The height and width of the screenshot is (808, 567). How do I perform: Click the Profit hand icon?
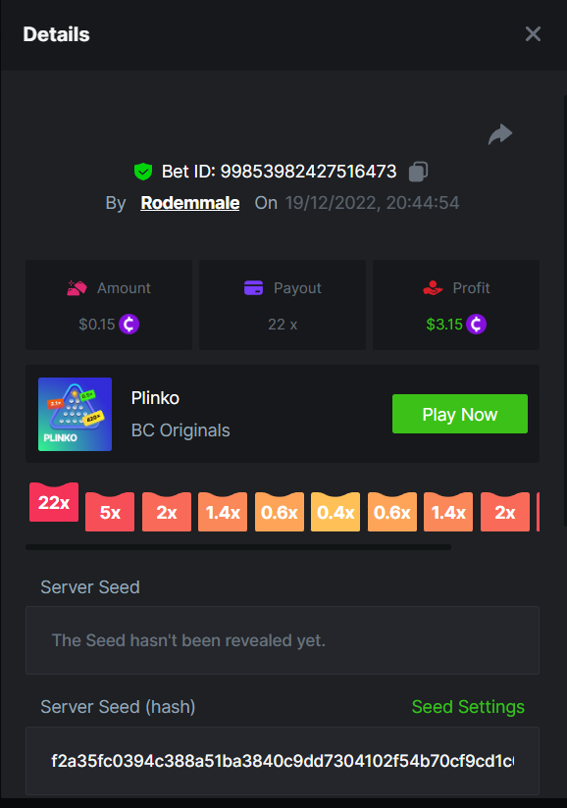pyautogui.click(x=433, y=287)
